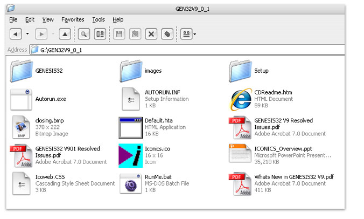Select the AUTORUN.INF file icon

(x=131, y=99)
